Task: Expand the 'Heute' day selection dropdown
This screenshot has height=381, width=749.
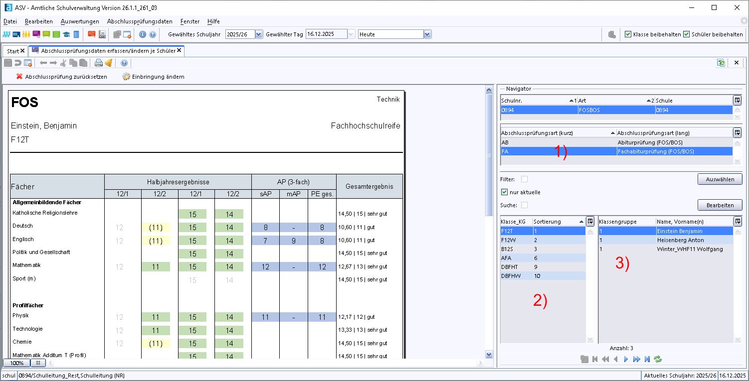Action: point(427,34)
